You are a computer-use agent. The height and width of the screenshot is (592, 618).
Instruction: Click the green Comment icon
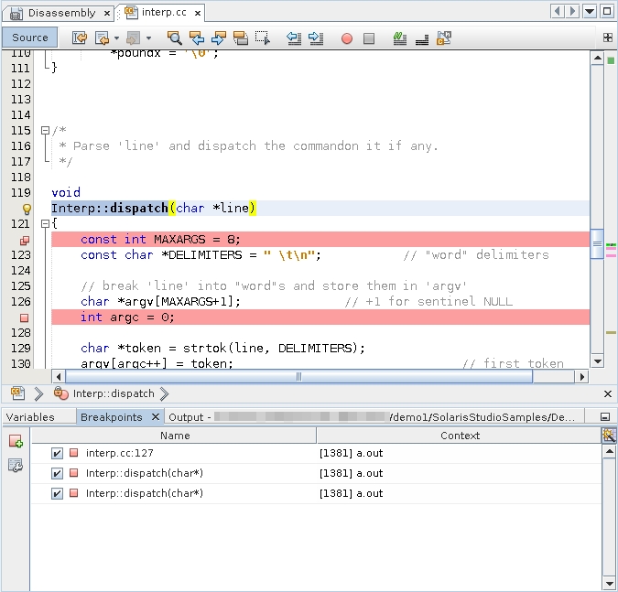[x=400, y=38]
